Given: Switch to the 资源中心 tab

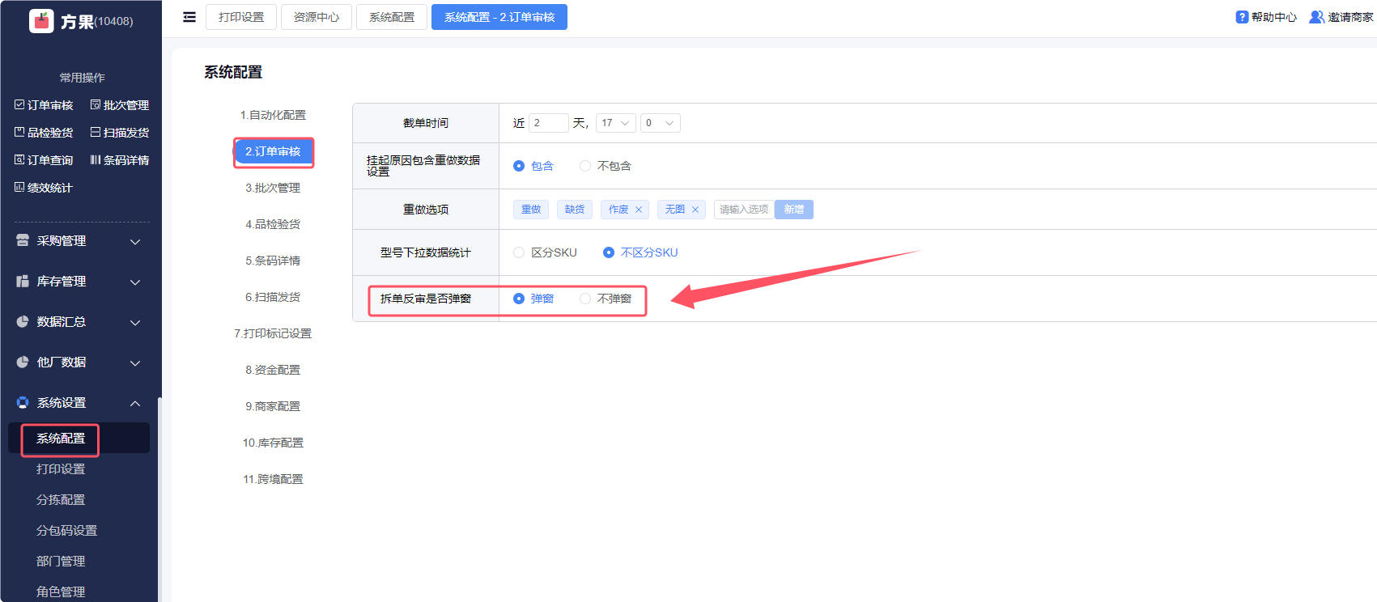Looking at the screenshot, I should pos(316,17).
